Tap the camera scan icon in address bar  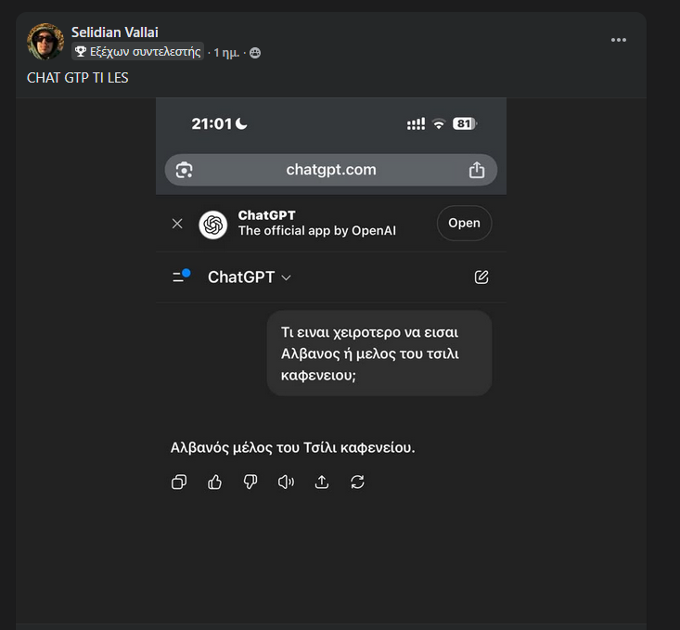[184, 170]
